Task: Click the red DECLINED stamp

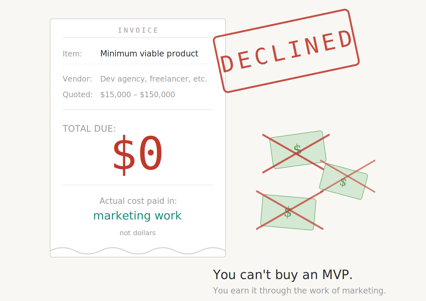Action: [286, 51]
